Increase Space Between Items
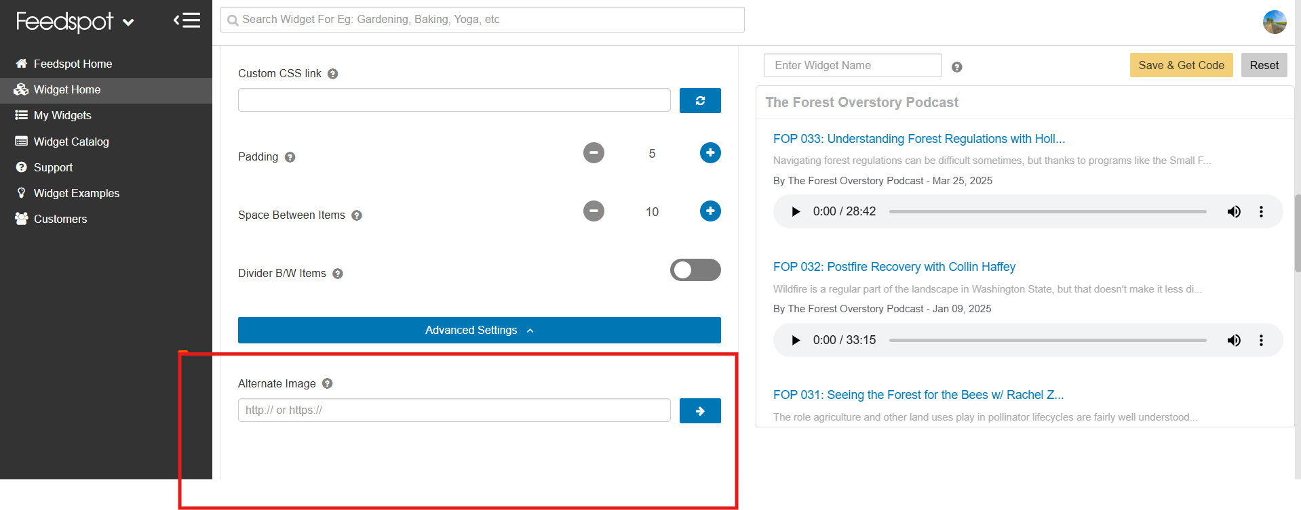 point(710,211)
